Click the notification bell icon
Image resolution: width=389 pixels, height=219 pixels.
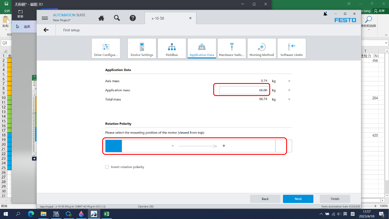[x=325, y=14]
